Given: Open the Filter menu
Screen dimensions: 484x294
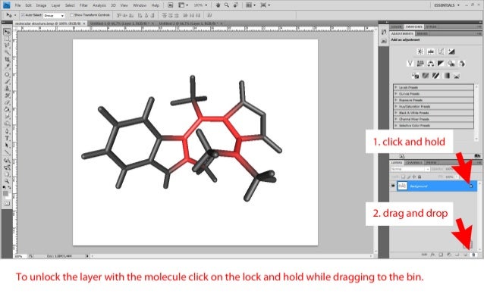Looking at the screenshot, I should pyautogui.click(x=83, y=5).
